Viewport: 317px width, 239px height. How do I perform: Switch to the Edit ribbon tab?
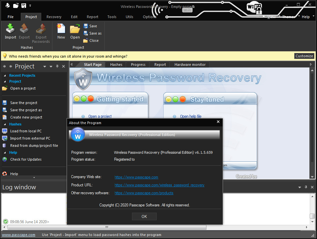74,17
